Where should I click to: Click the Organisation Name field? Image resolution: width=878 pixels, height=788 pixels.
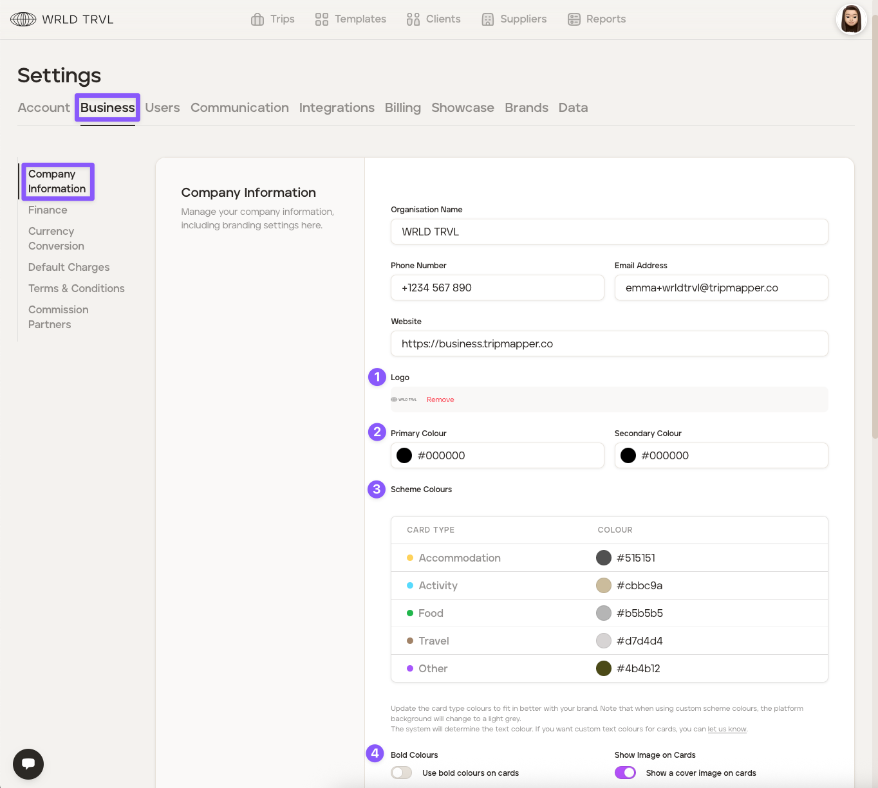click(609, 232)
